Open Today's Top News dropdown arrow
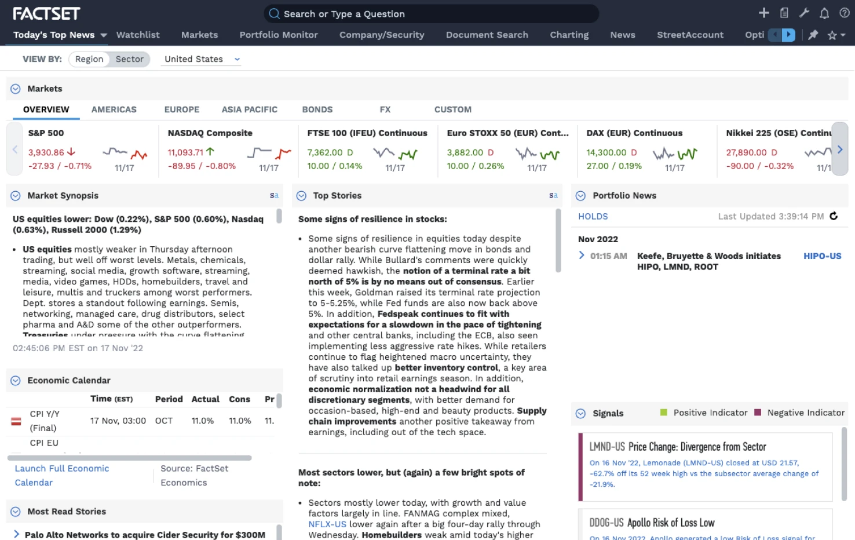 tap(104, 35)
